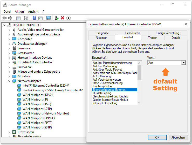Click the red X uninstall device icon
This screenshot has height=145, width=192.
pyautogui.click(x=63, y=18)
